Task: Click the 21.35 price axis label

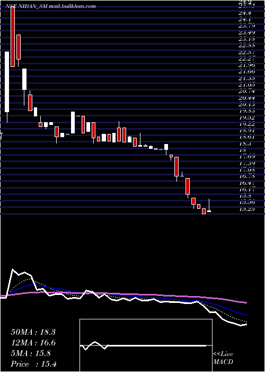Action: tap(247, 78)
